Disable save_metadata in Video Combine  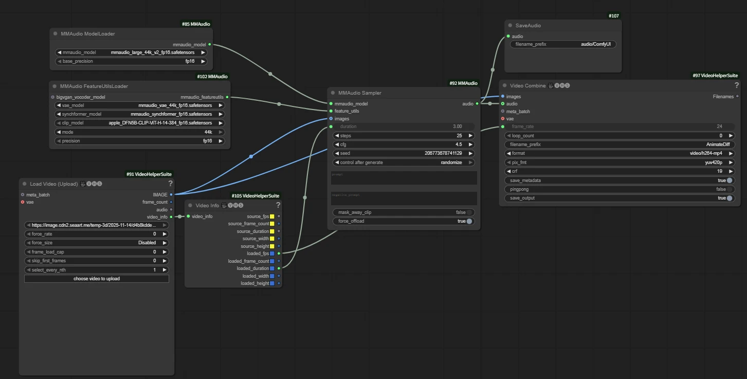[x=729, y=181]
